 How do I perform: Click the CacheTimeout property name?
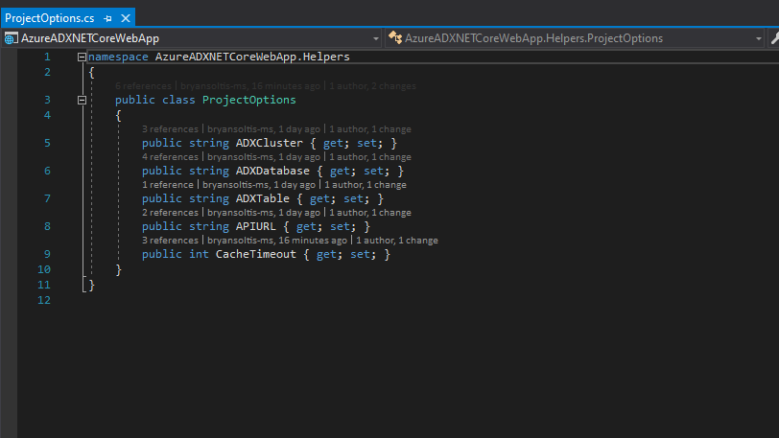tap(255, 255)
